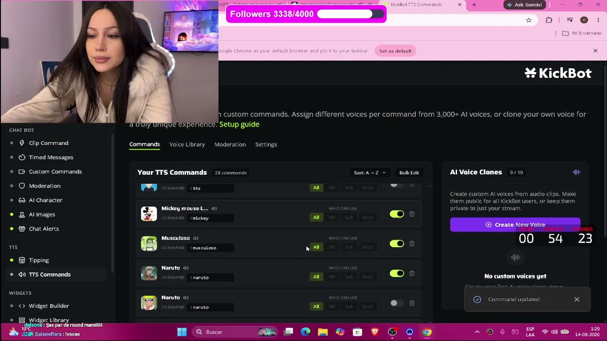Open AI Character in the sidebar
The image size is (607, 341).
(x=46, y=200)
